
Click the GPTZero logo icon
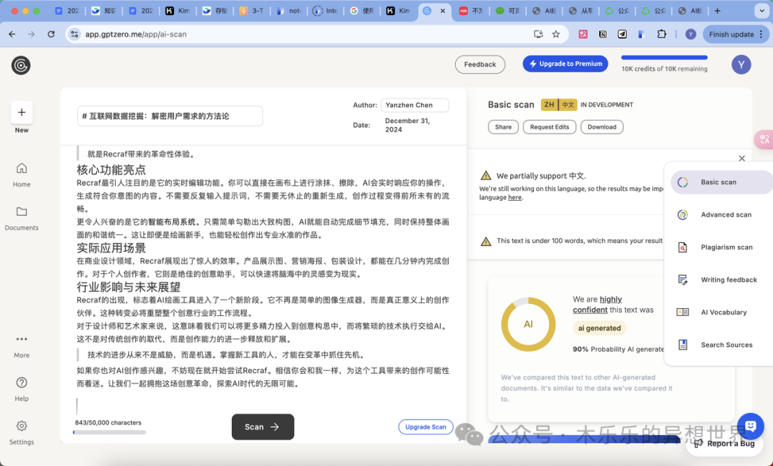point(21,65)
